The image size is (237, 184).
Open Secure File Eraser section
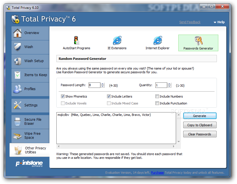pyautogui.click(x=30, y=122)
